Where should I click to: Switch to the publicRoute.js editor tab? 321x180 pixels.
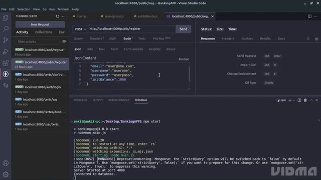pos(148,16)
